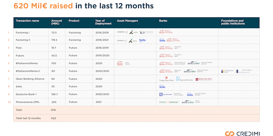Image resolution: width=273 pixels, height=136 pixels.
Task: Click the Generali junior investor logo under Asset Managers
Action: (120, 63)
